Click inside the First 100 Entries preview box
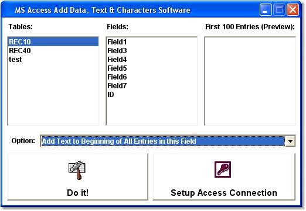The height and width of the screenshot is (211, 306). click(x=250, y=81)
